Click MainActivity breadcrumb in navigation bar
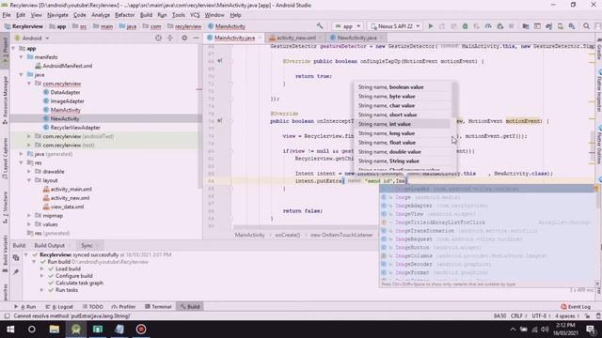The height and width of the screenshot is (338, 602). point(227,26)
